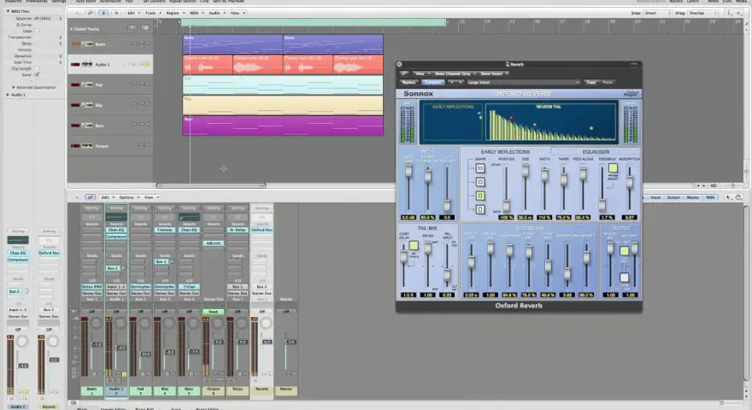Click the Copy button in Reverb plugin

click(x=590, y=83)
